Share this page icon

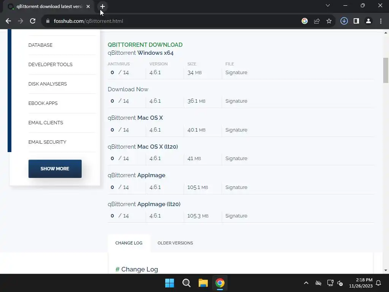pyautogui.click(x=317, y=21)
